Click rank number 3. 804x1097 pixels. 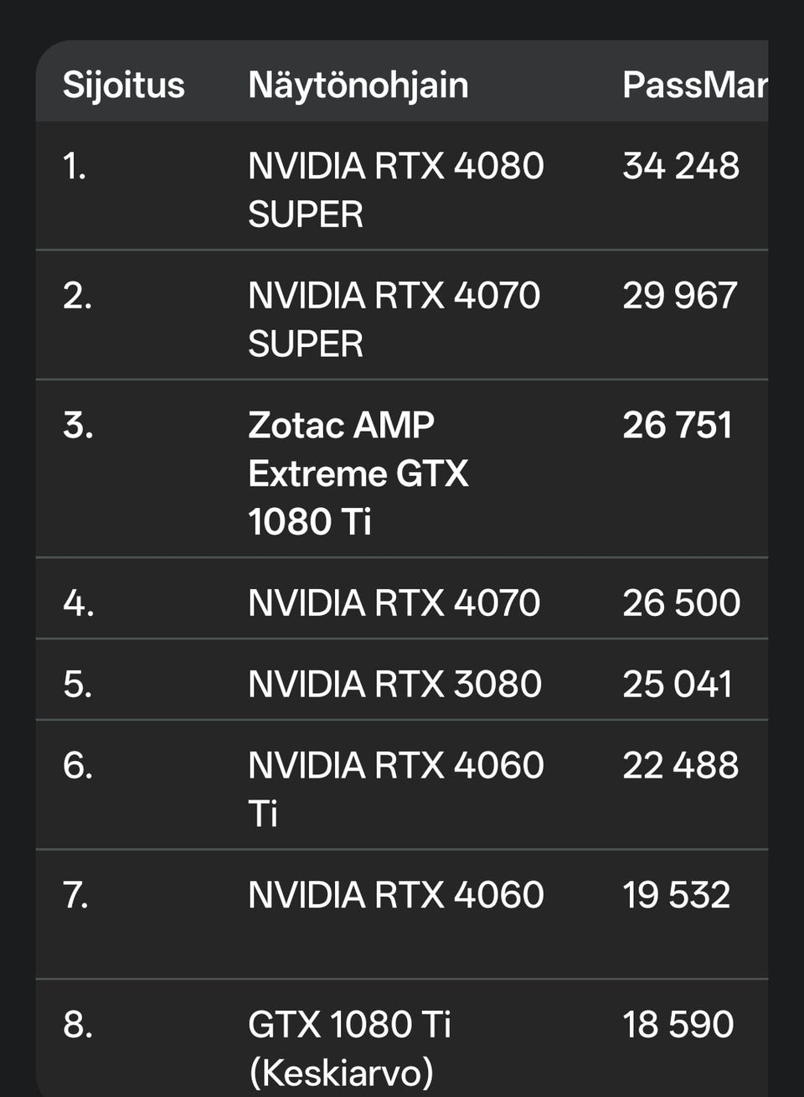(78, 426)
